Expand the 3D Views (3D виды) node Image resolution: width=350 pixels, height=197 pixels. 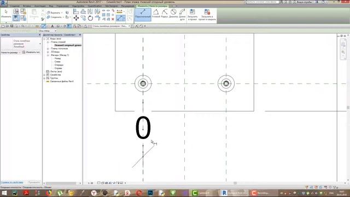pos(48,52)
